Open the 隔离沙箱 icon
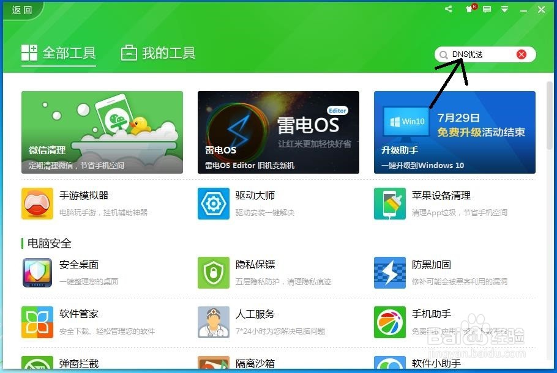 click(214, 363)
